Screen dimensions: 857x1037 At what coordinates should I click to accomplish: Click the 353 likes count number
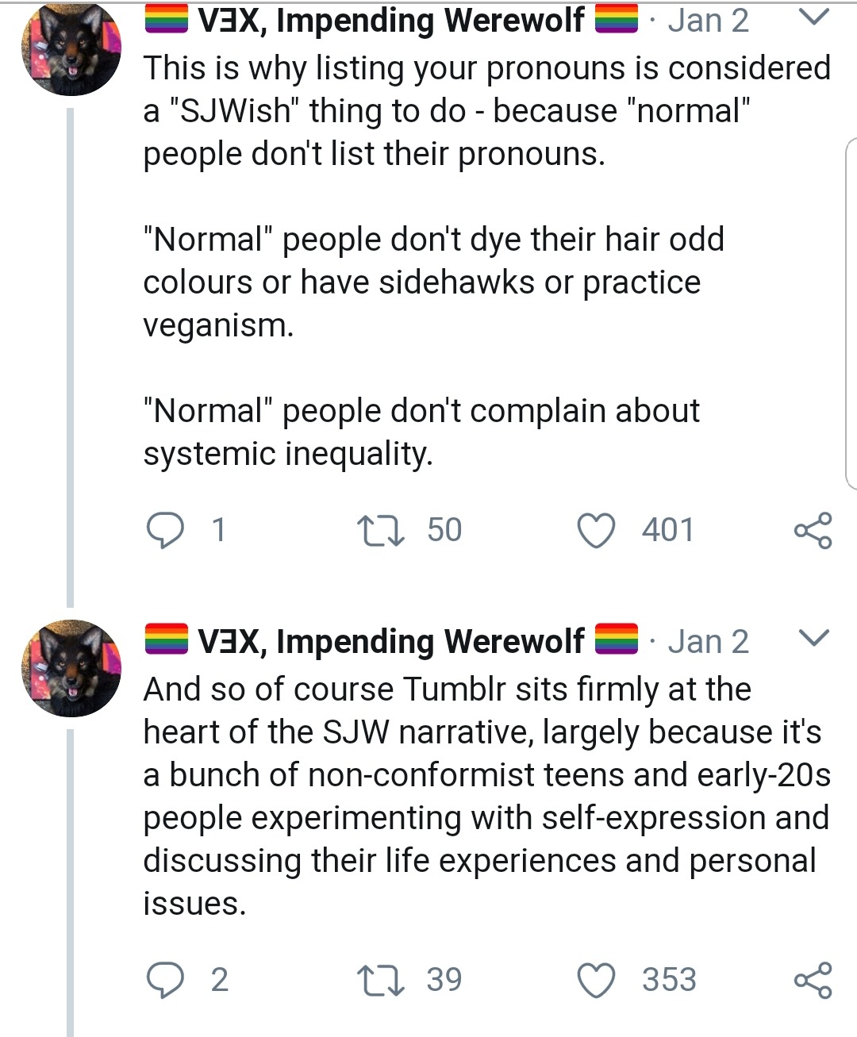669,980
